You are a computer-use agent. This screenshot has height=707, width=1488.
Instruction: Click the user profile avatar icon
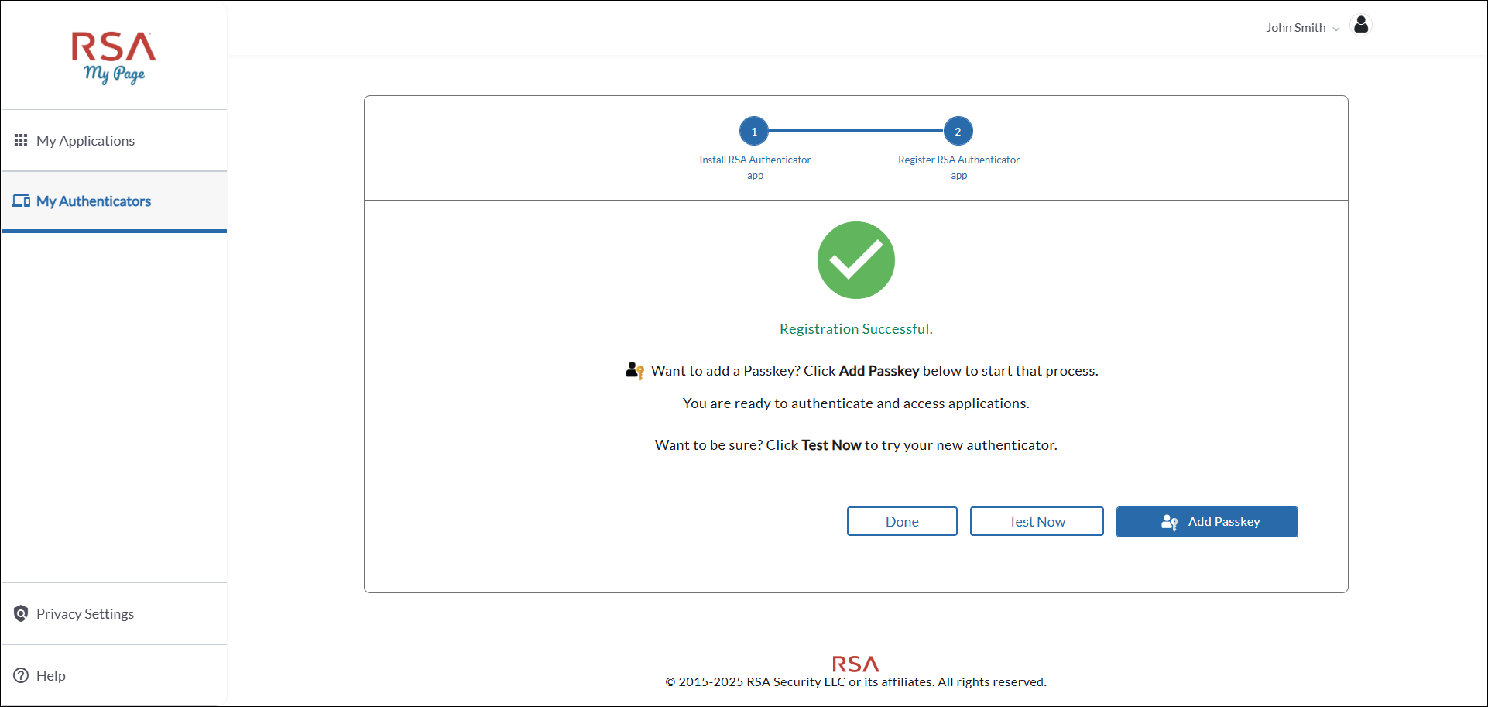(1360, 26)
